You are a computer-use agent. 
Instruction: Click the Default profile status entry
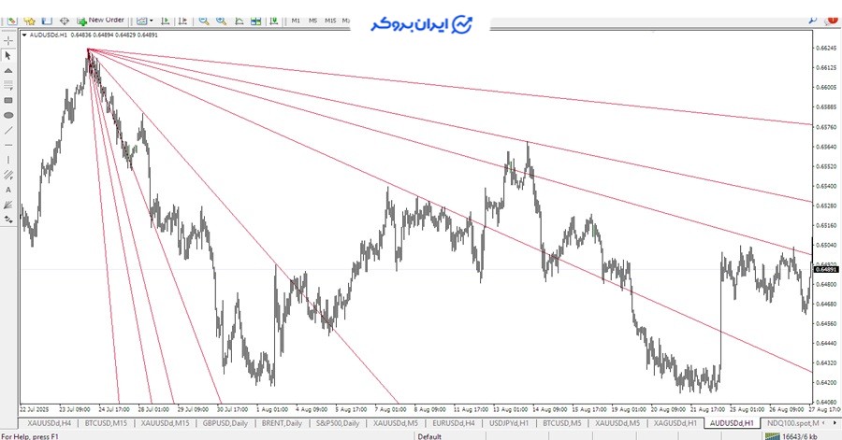(429, 436)
